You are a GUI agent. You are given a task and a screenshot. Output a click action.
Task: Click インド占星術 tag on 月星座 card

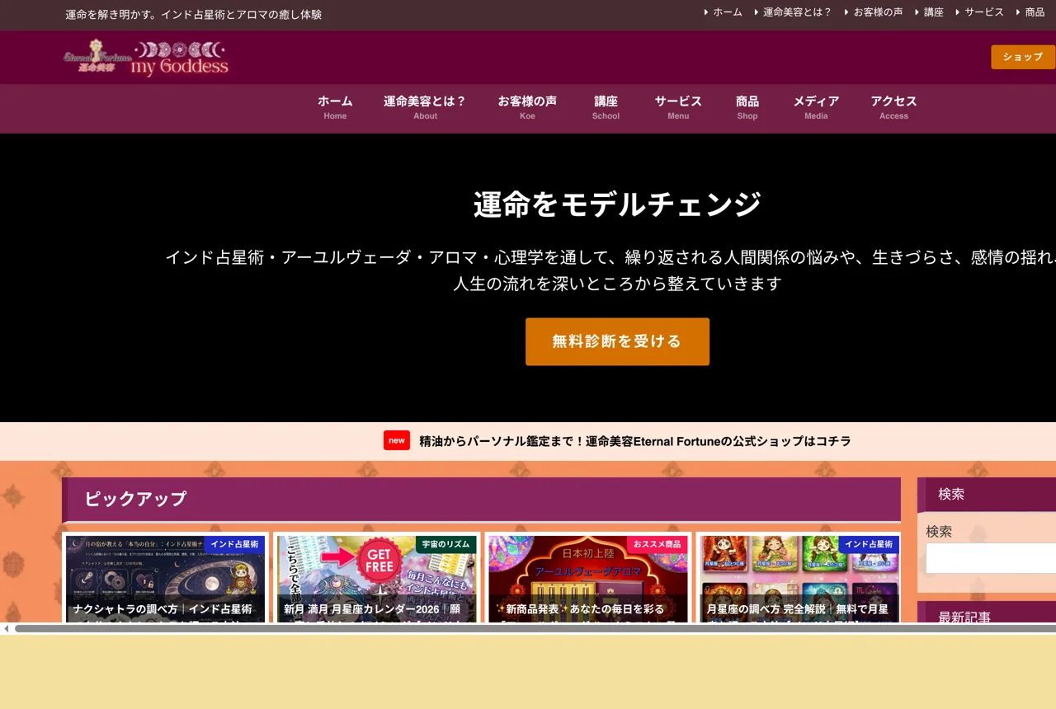point(869,544)
